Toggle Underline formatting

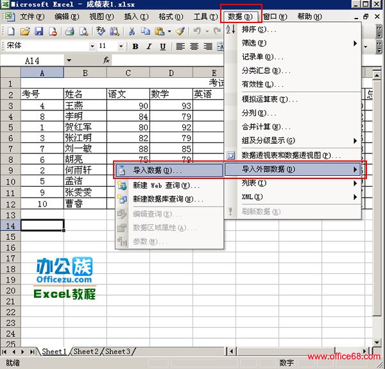(x=163, y=46)
